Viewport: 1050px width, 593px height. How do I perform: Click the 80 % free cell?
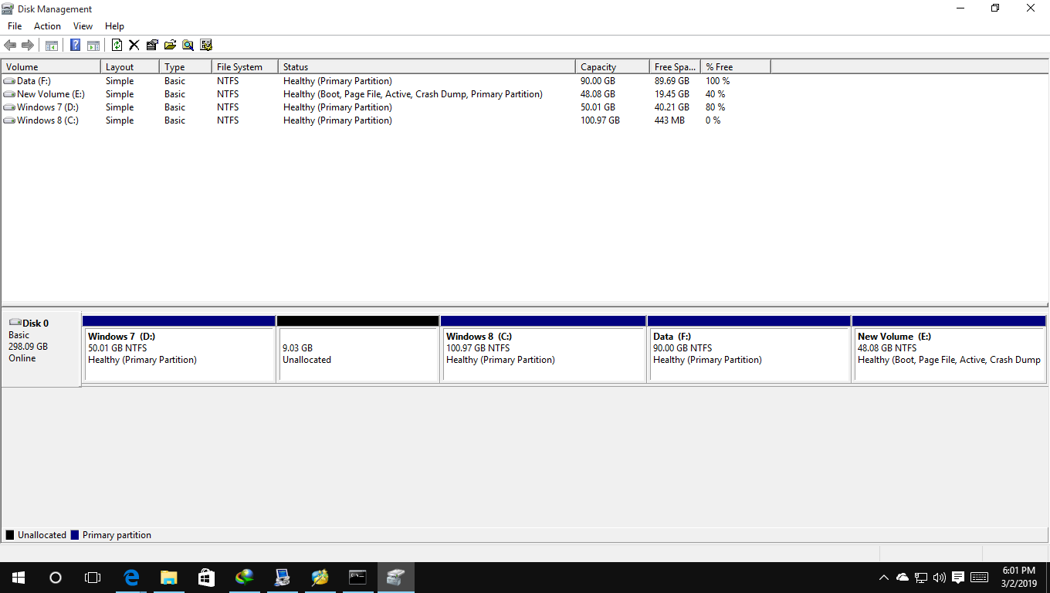pos(716,107)
